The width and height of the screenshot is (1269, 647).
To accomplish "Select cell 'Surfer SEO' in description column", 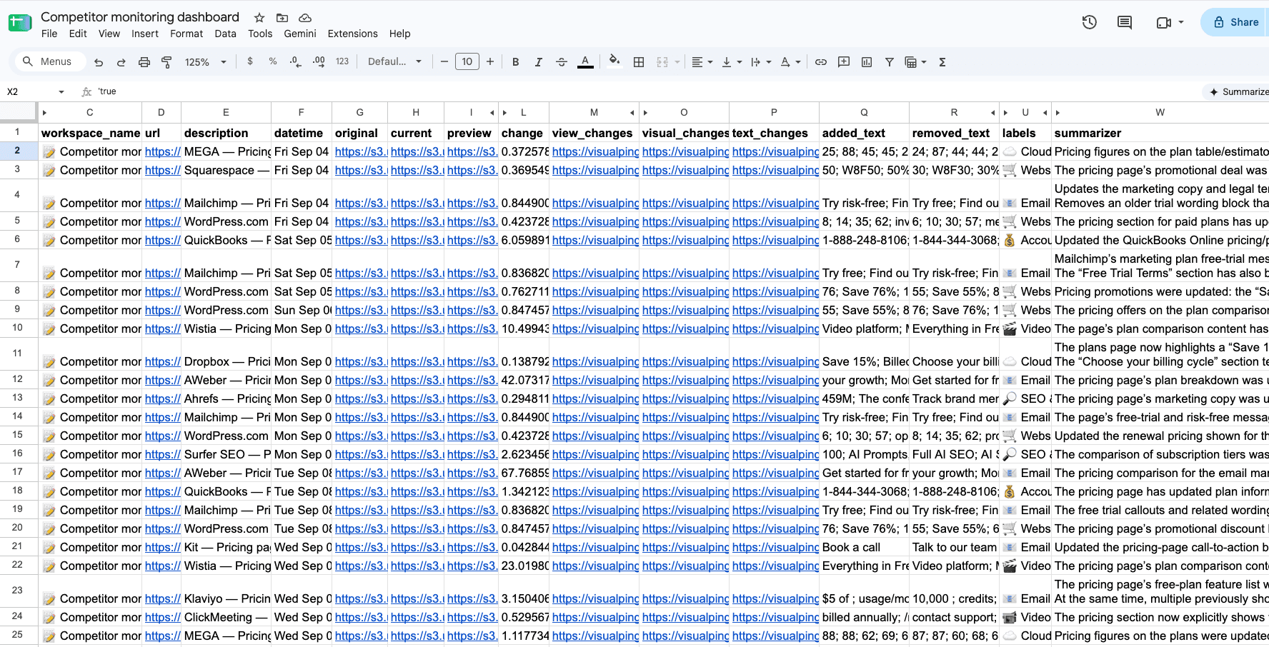I will point(226,454).
